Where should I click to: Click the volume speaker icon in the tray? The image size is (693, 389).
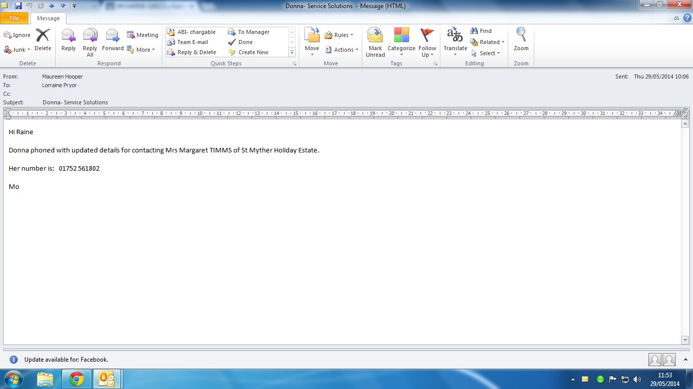(x=637, y=379)
